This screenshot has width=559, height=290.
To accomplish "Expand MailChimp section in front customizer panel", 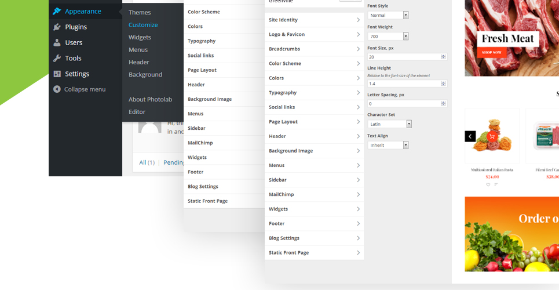I will 314,195.
